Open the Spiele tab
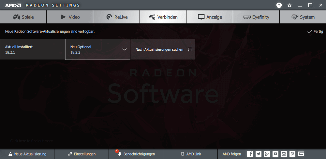The width and height of the screenshot is (326, 159). [x=23, y=17]
